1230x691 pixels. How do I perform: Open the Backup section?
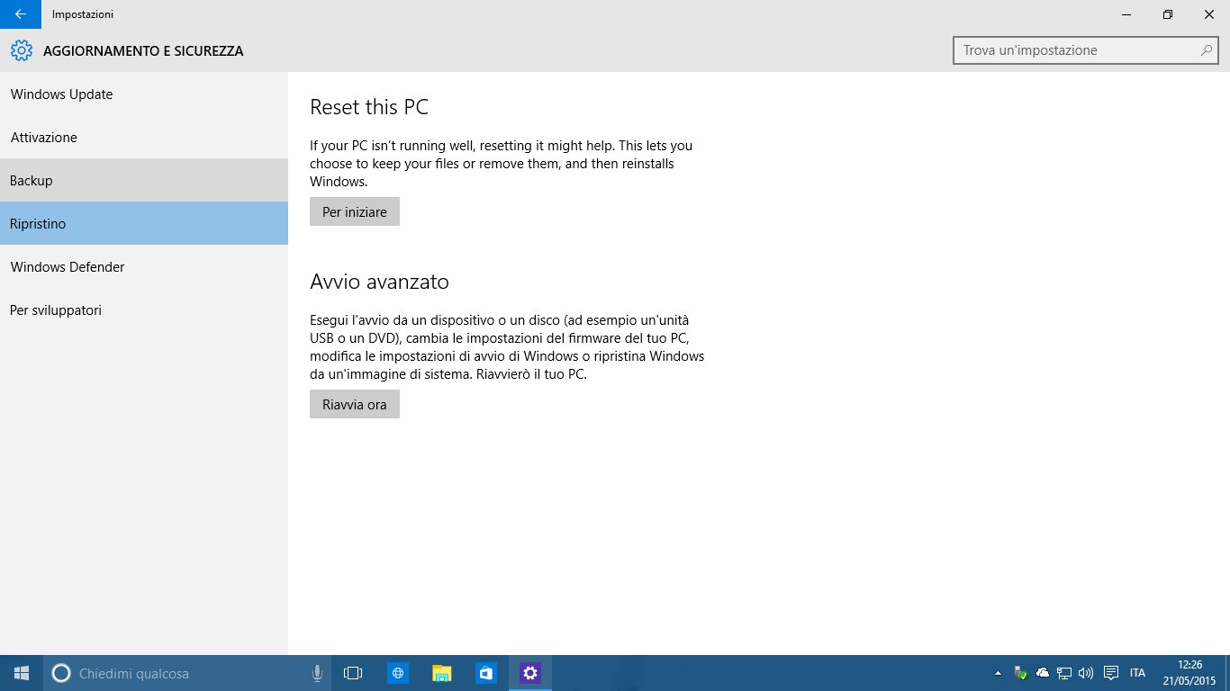pyautogui.click(x=144, y=181)
